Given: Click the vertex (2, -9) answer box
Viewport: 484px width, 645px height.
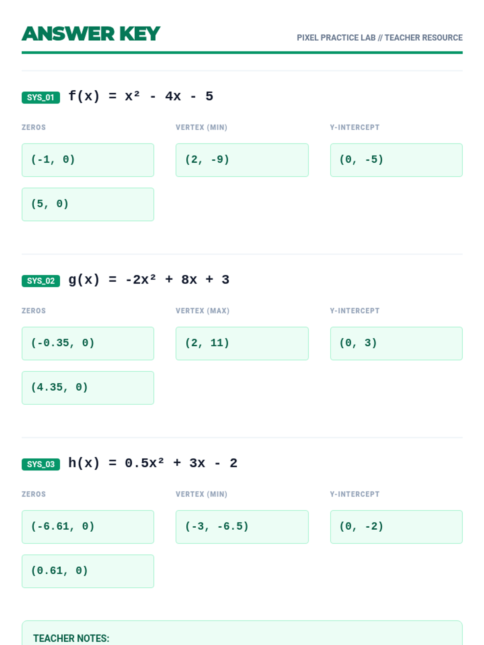Looking at the screenshot, I should pos(242,160).
